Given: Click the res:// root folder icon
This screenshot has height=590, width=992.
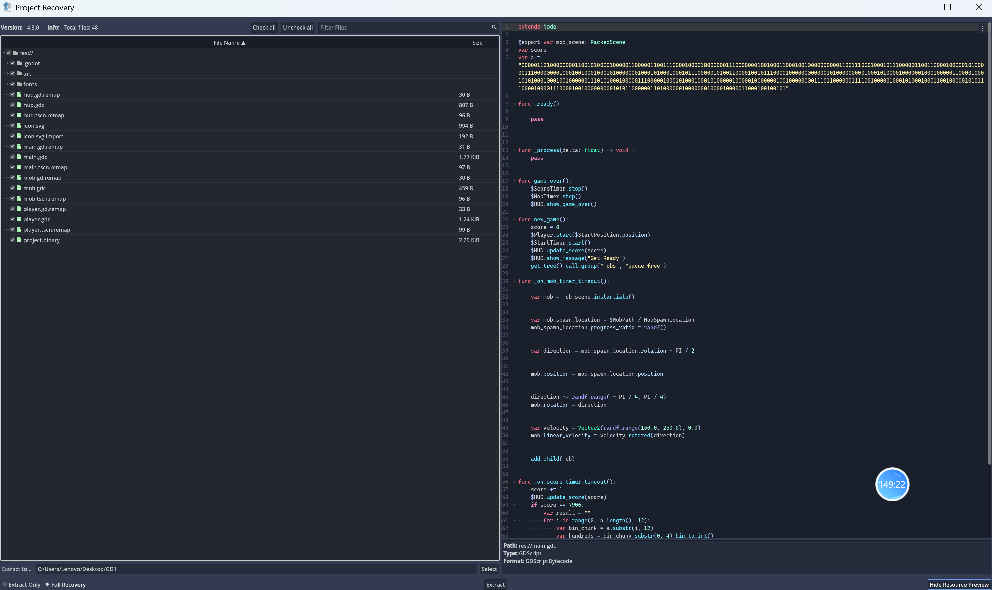Looking at the screenshot, I should tap(15, 52).
